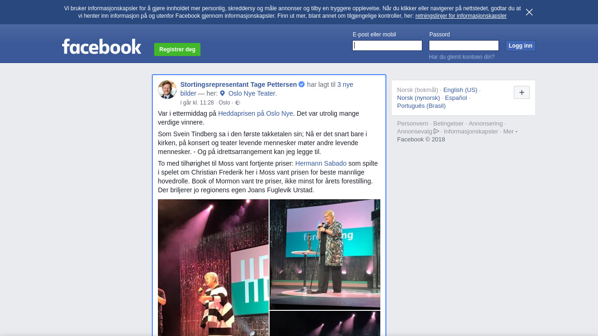Focus the E-post eller mobil field
598x336 pixels.
(387, 45)
